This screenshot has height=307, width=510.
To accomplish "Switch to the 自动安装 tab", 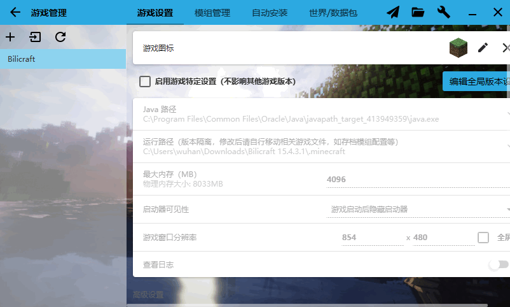I will (x=269, y=13).
